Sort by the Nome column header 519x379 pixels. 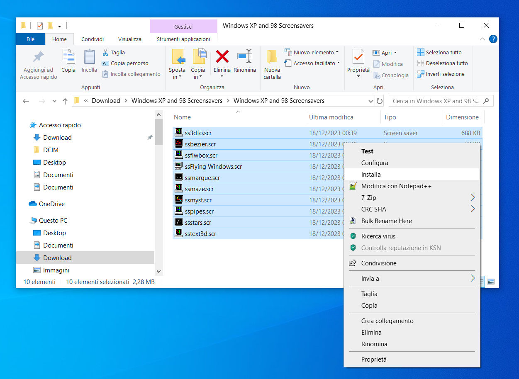point(239,117)
